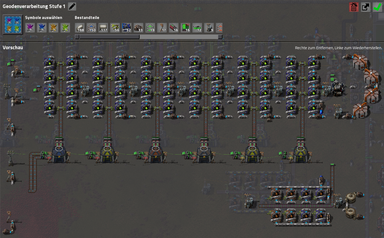The height and width of the screenshot is (238, 384).
Task: Click the components scrollbar left arrow
Action: click(x=77, y=37)
